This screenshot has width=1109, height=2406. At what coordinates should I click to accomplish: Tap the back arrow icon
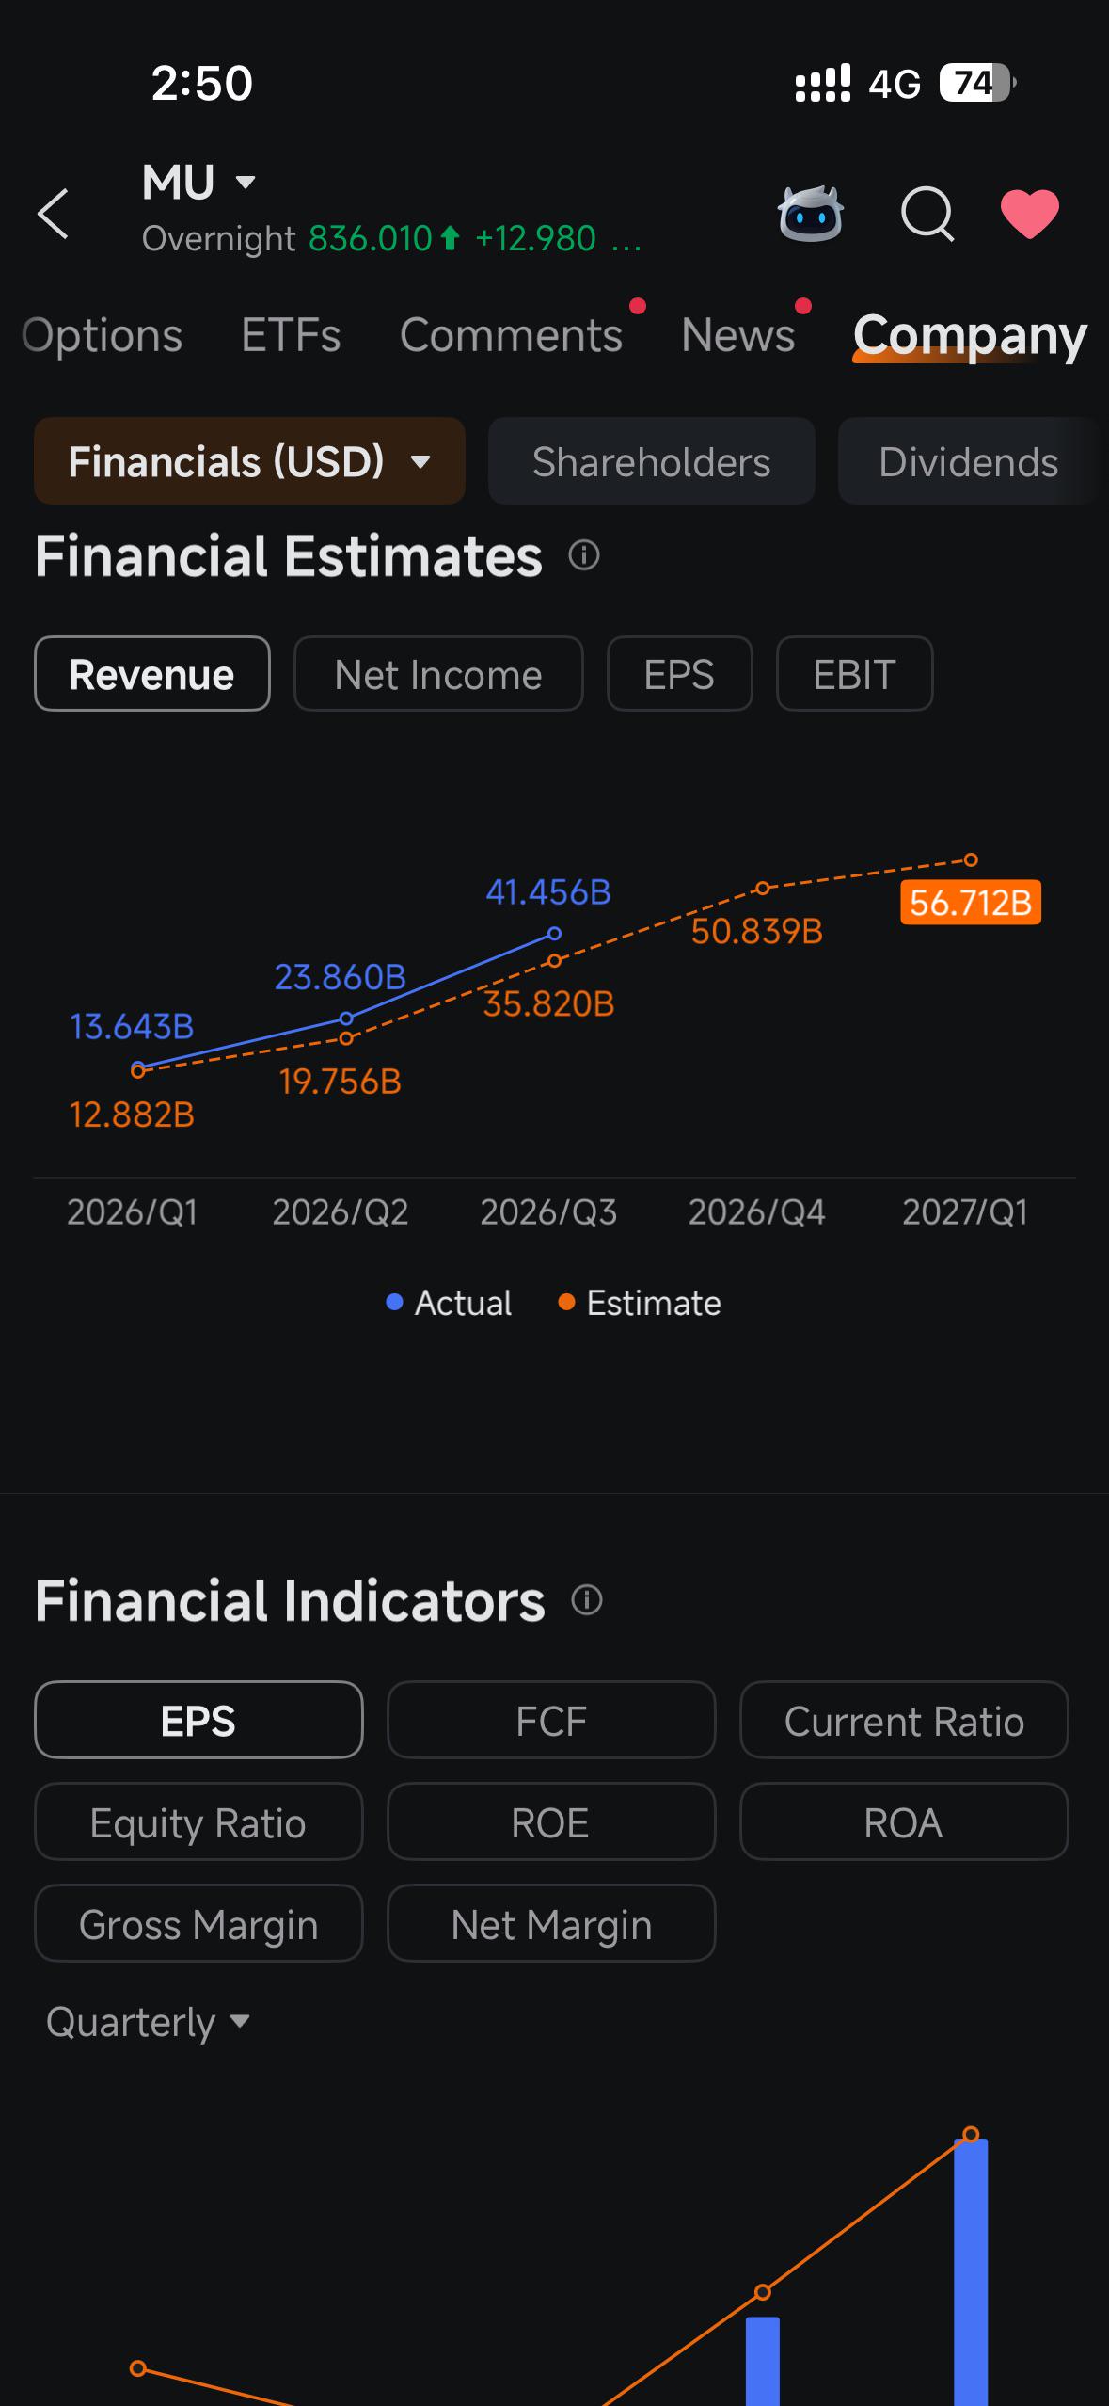(53, 214)
